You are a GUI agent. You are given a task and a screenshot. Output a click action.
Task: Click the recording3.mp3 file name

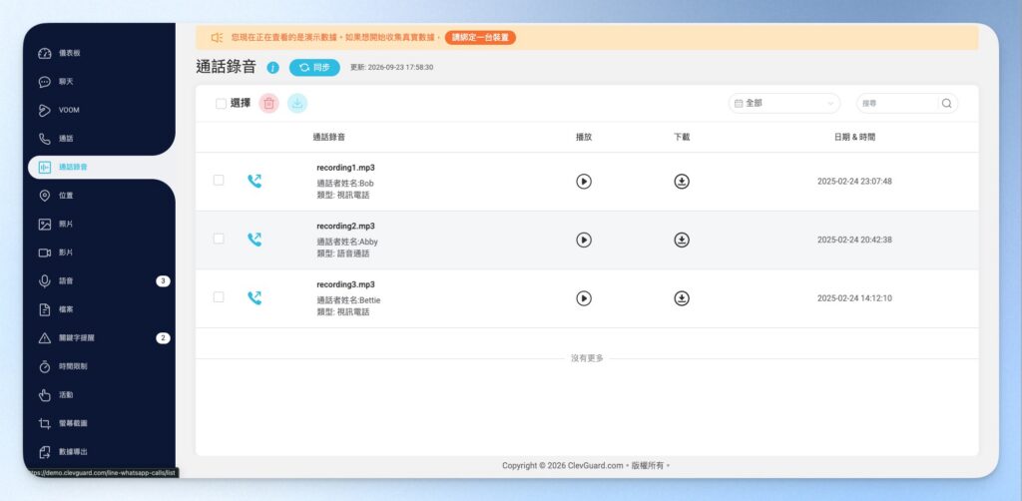point(345,284)
